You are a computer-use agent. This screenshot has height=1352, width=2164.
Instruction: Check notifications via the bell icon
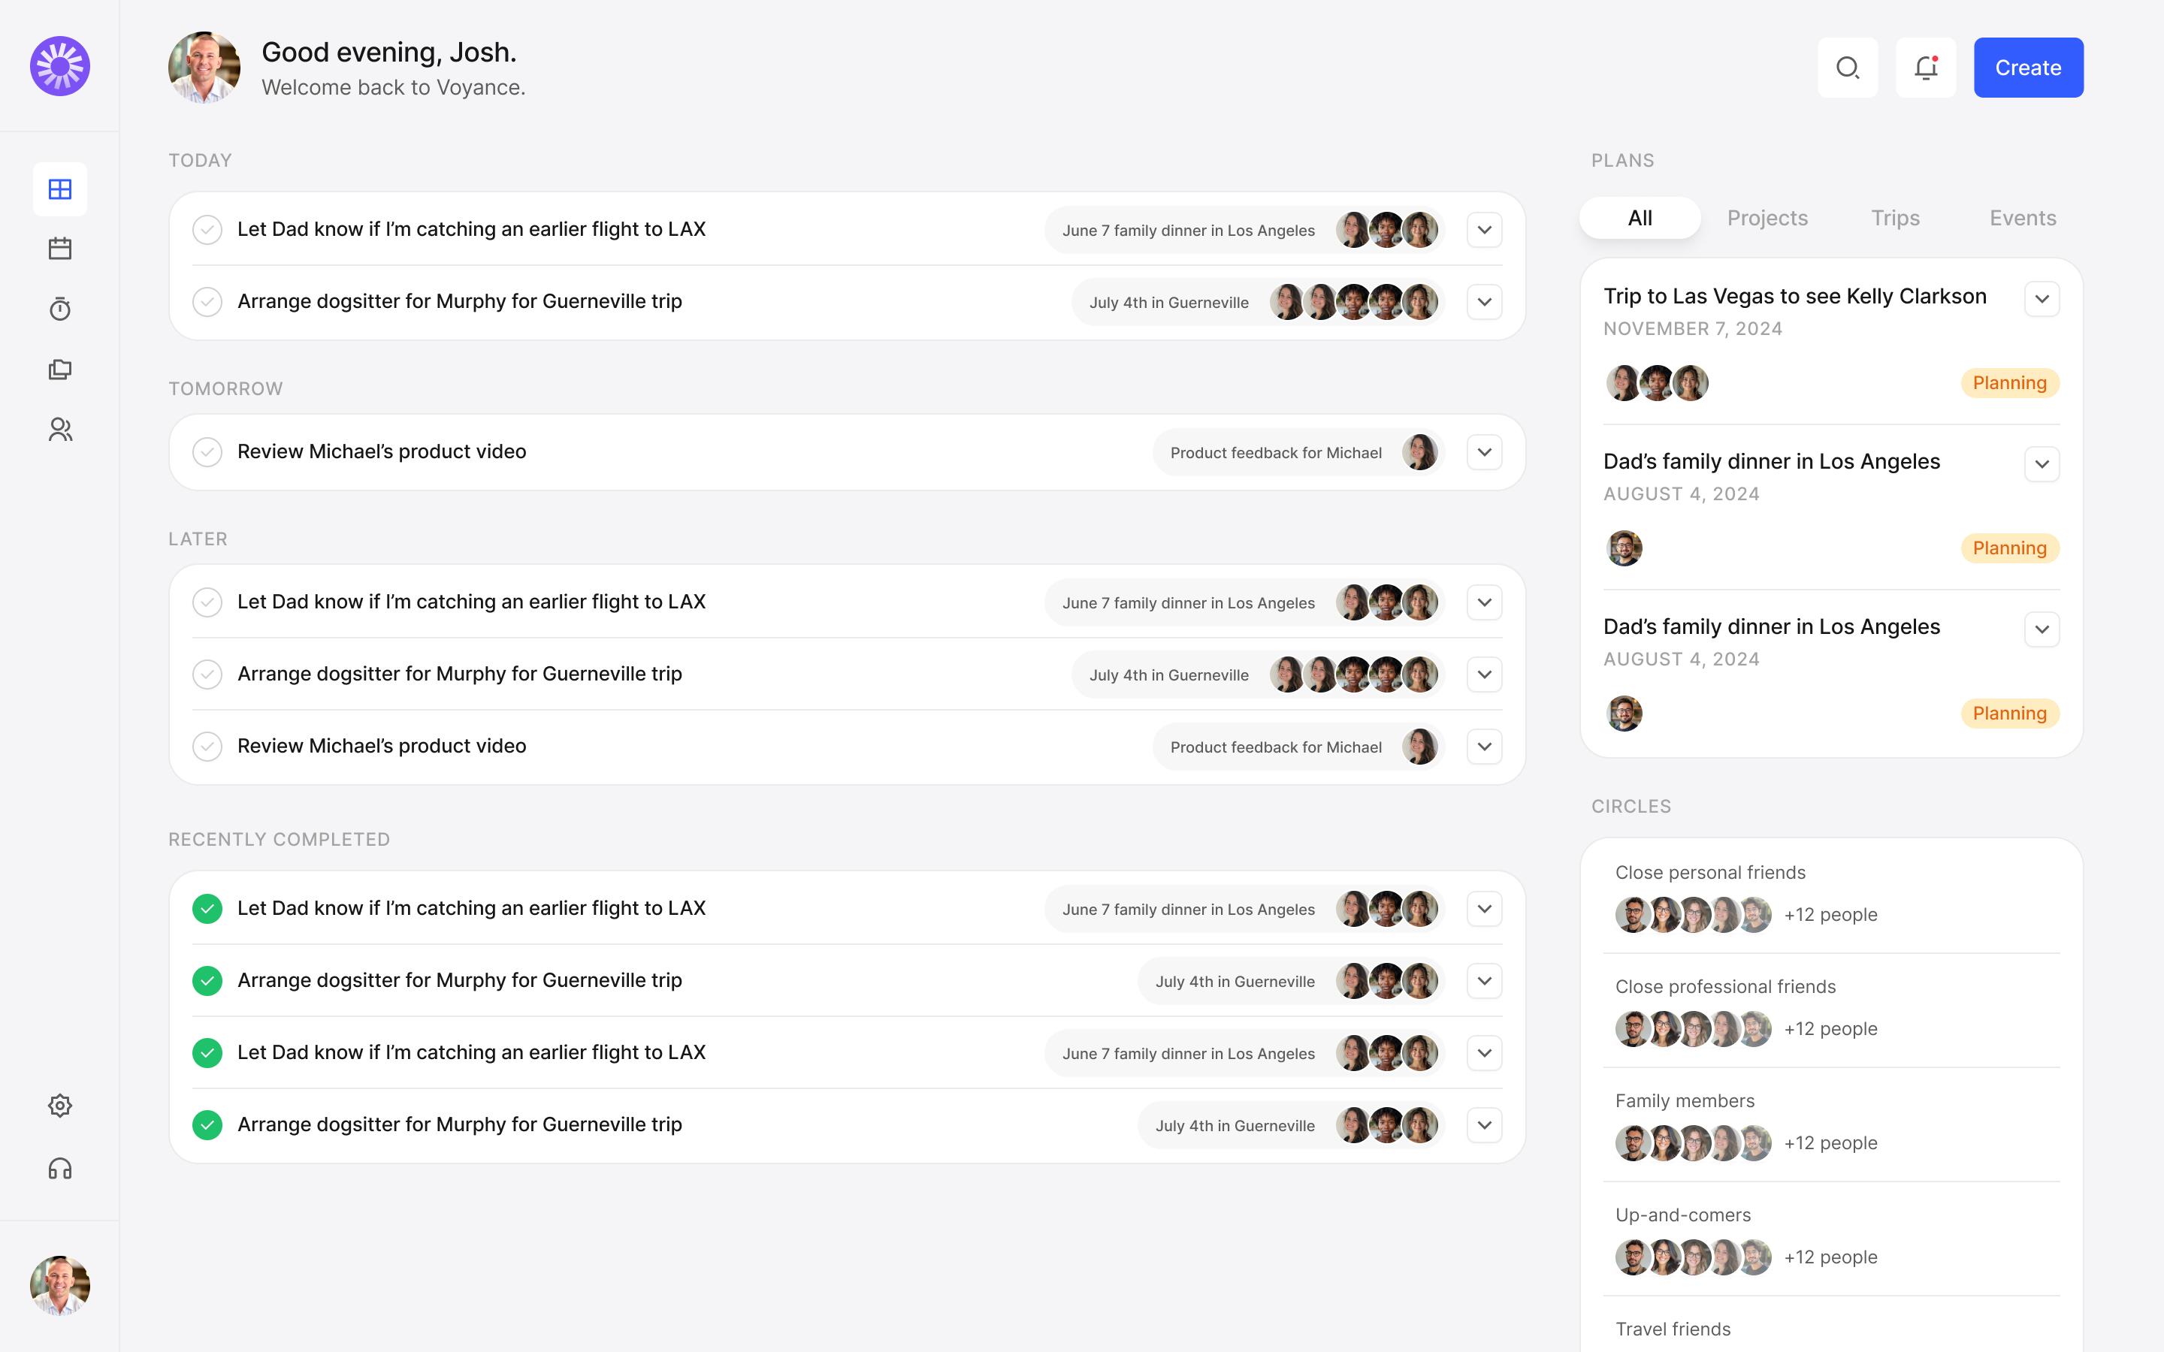click(1925, 67)
